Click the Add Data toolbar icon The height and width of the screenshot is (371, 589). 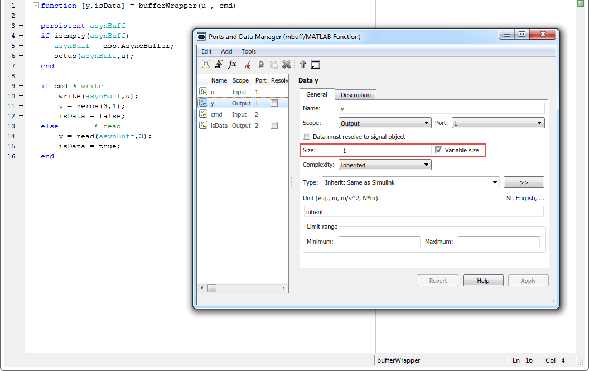[206, 64]
